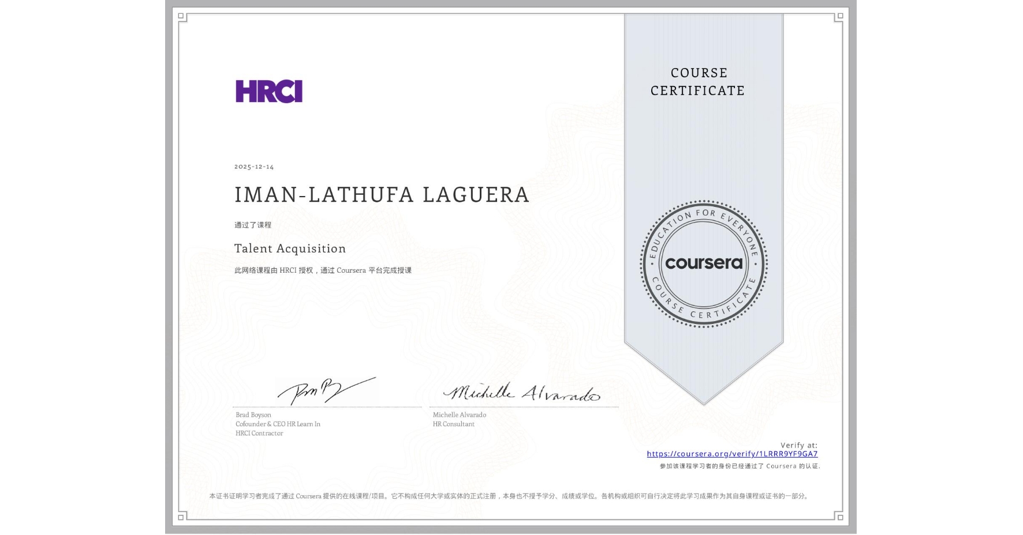Click the printed name Brad Boyson
1023x535 pixels.
(x=253, y=415)
